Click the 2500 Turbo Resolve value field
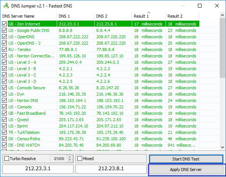This screenshot has width=226, height=177. point(59,159)
